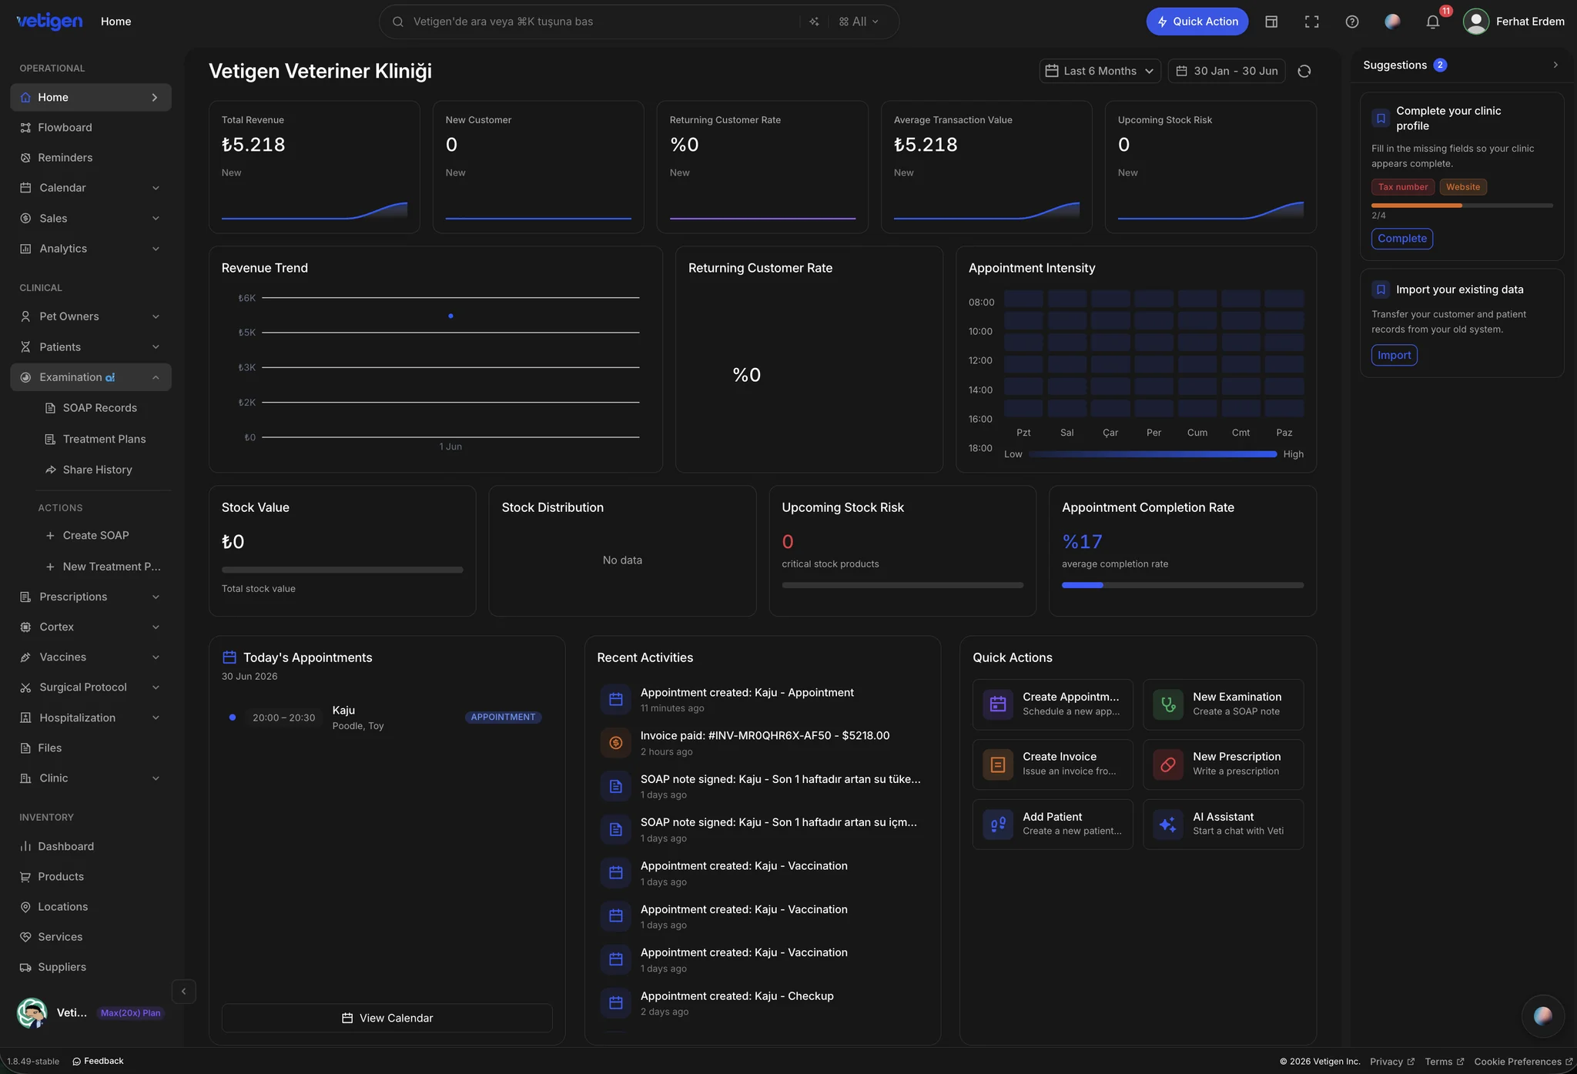
Task: Click the Quick Action button
Action: 1197,22
